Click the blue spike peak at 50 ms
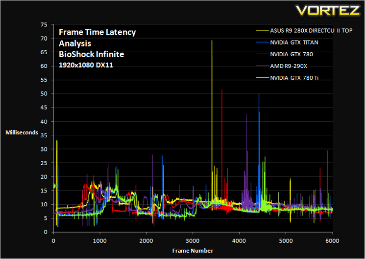Image resolution: width=365 pixels, height=259 pixels. [x=259, y=94]
